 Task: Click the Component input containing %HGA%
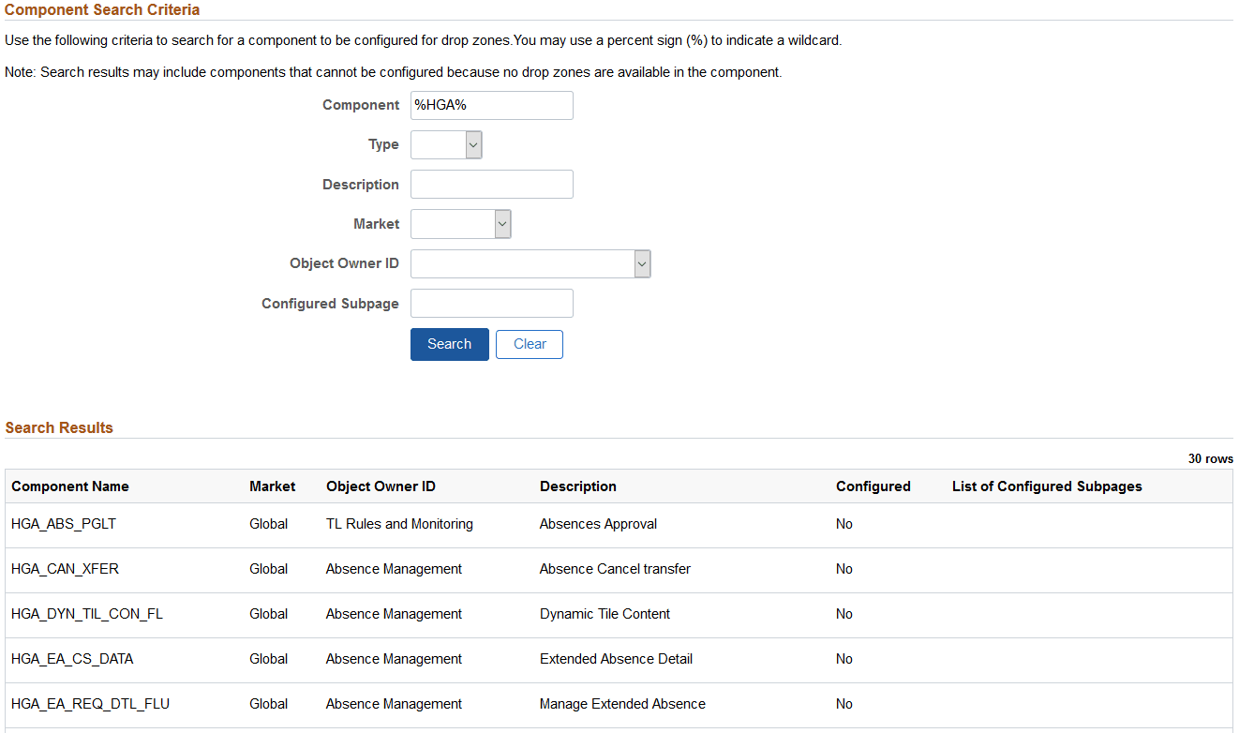point(491,105)
